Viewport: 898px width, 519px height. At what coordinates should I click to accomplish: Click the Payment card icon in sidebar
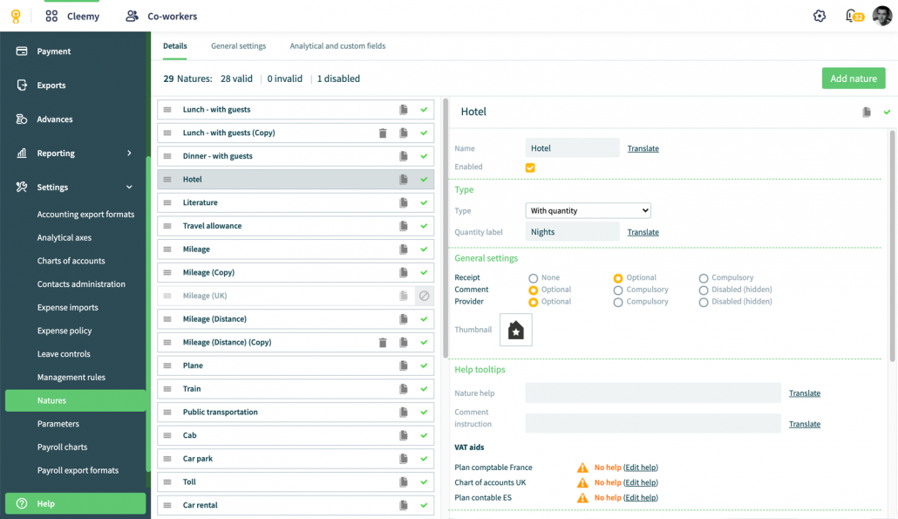click(x=22, y=51)
